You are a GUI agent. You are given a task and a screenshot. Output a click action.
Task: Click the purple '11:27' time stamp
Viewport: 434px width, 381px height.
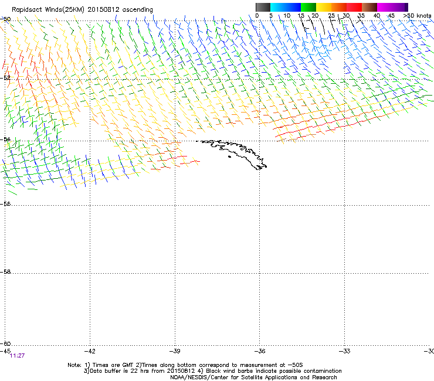point(17,356)
